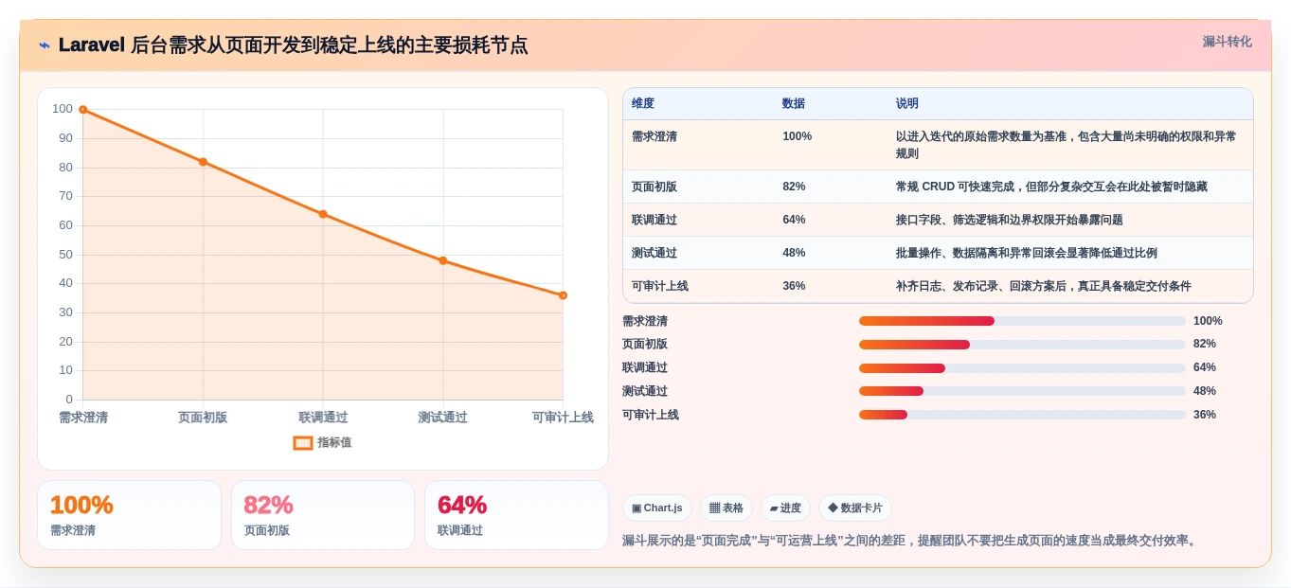The width and height of the screenshot is (1291, 588).
Task: Click the 需求澄清 x-axis label
Action: tap(83, 418)
